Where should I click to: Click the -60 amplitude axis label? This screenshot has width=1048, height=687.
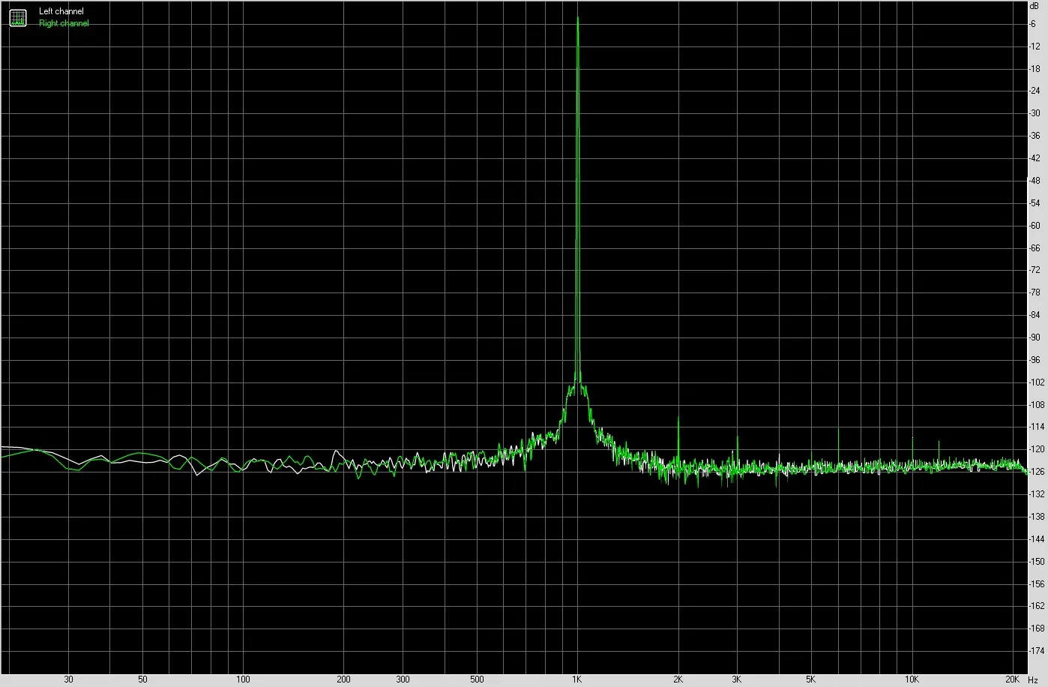click(1035, 225)
